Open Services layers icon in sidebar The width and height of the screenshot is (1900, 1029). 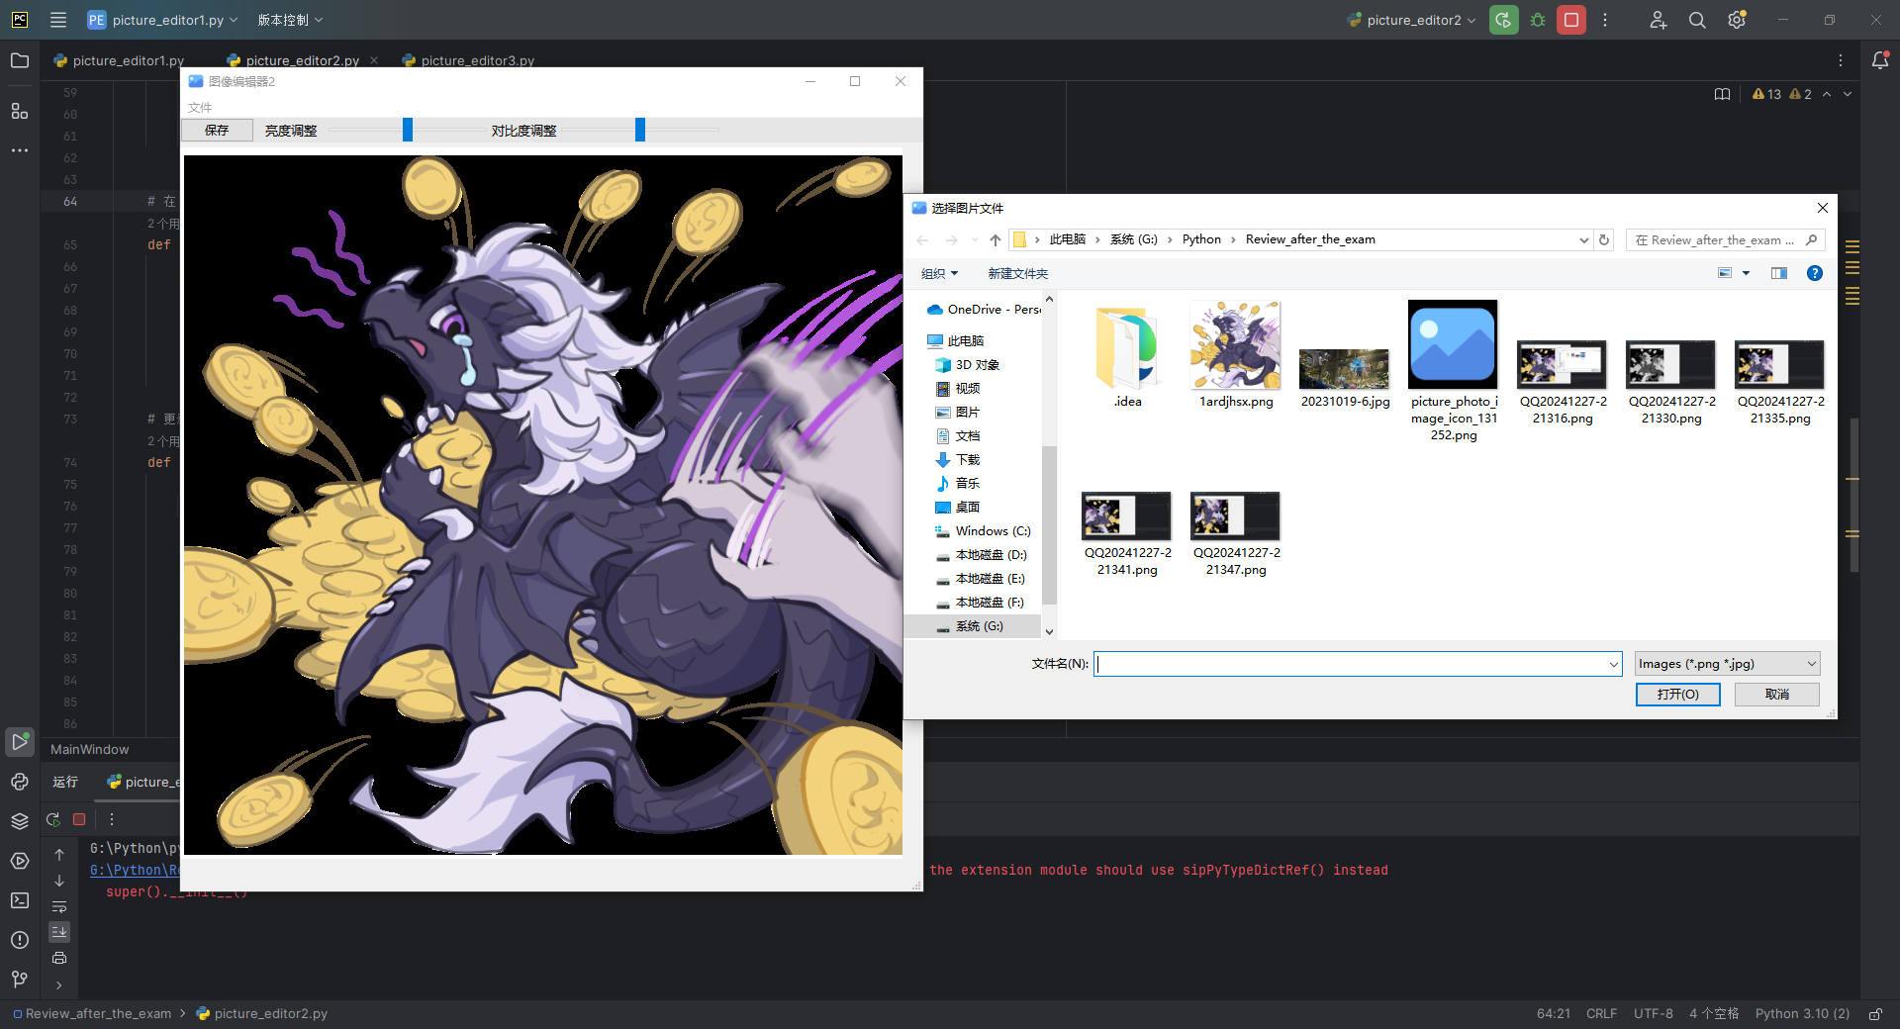[20, 821]
